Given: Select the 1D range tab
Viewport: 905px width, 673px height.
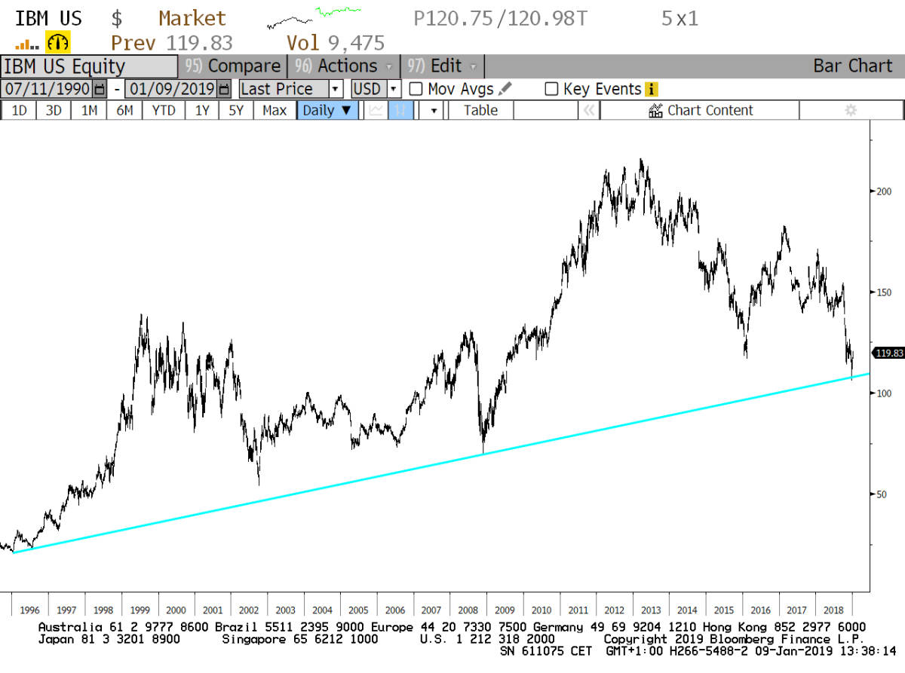Looking at the screenshot, I should 19,110.
